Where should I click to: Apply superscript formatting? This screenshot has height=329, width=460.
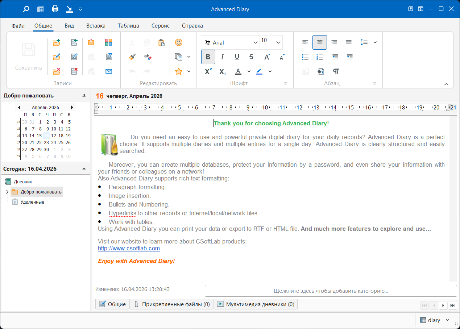[x=208, y=71]
